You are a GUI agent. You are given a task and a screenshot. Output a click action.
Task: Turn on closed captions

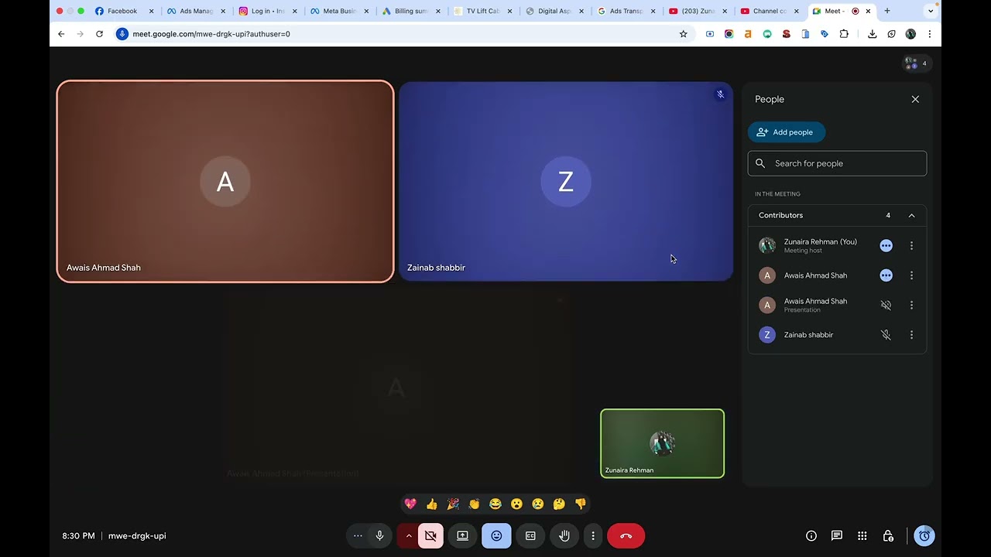(530, 535)
